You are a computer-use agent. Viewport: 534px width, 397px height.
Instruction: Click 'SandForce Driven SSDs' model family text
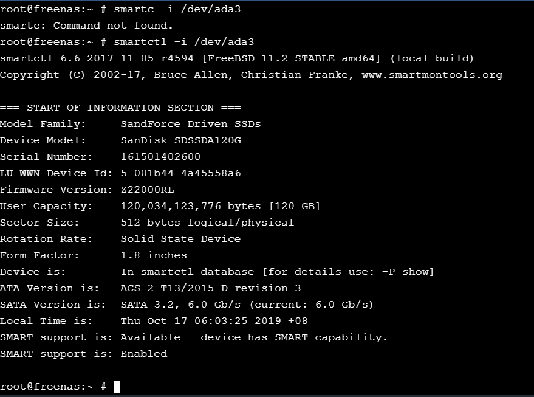[191, 124]
